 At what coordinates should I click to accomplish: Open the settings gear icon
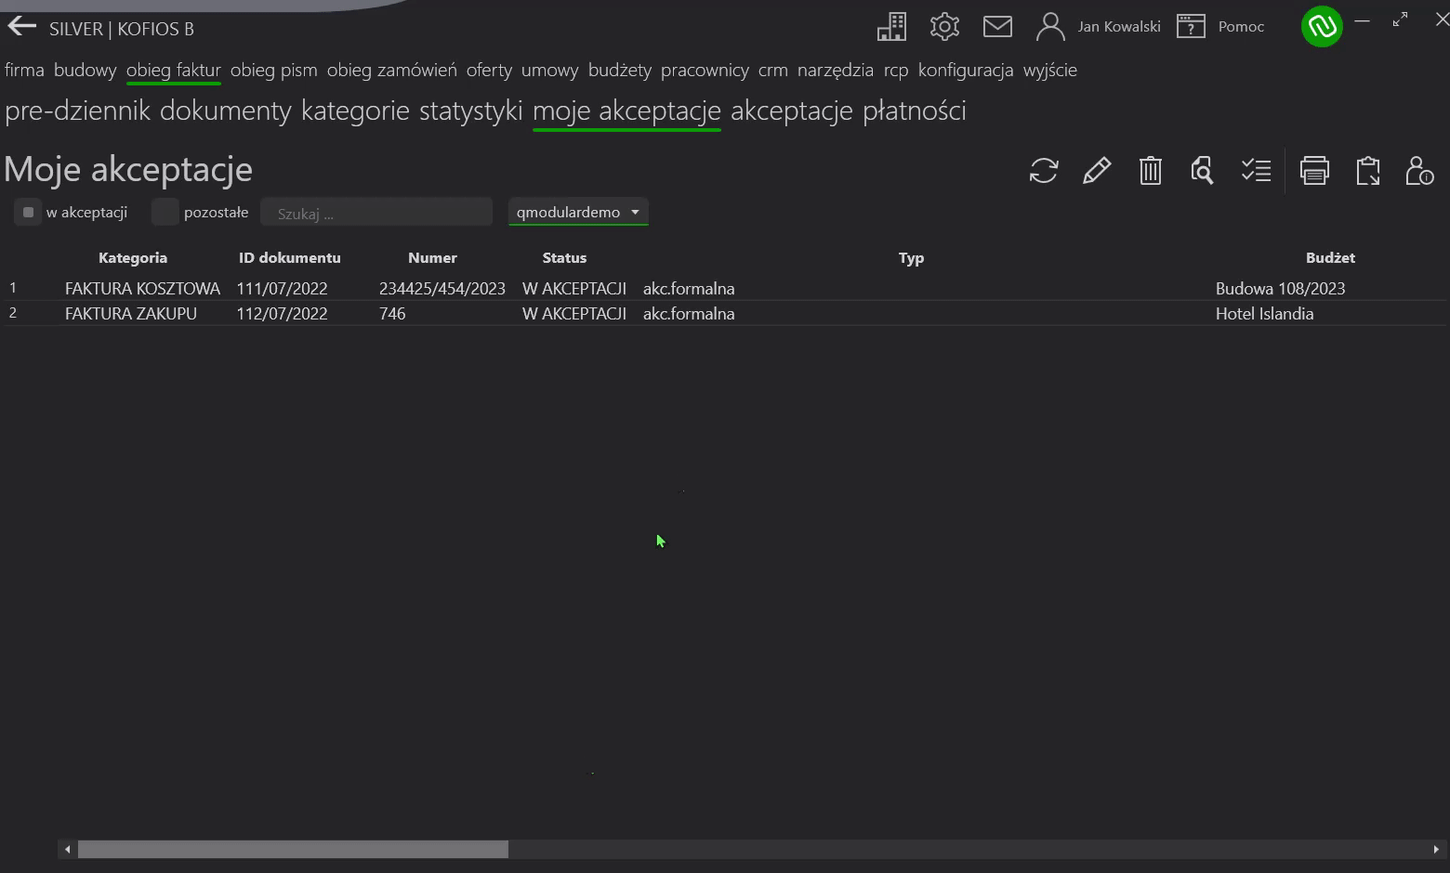(x=944, y=27)
